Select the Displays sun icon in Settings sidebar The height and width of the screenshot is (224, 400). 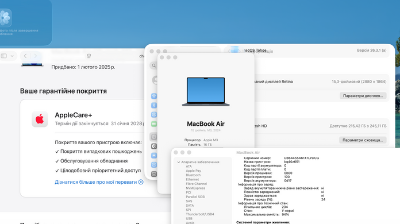click(154, 156)
